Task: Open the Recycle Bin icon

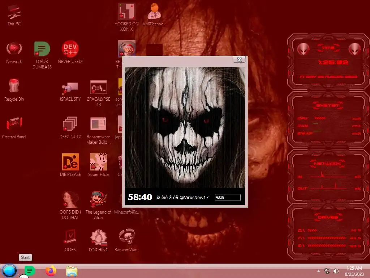Action: point(14,90)
